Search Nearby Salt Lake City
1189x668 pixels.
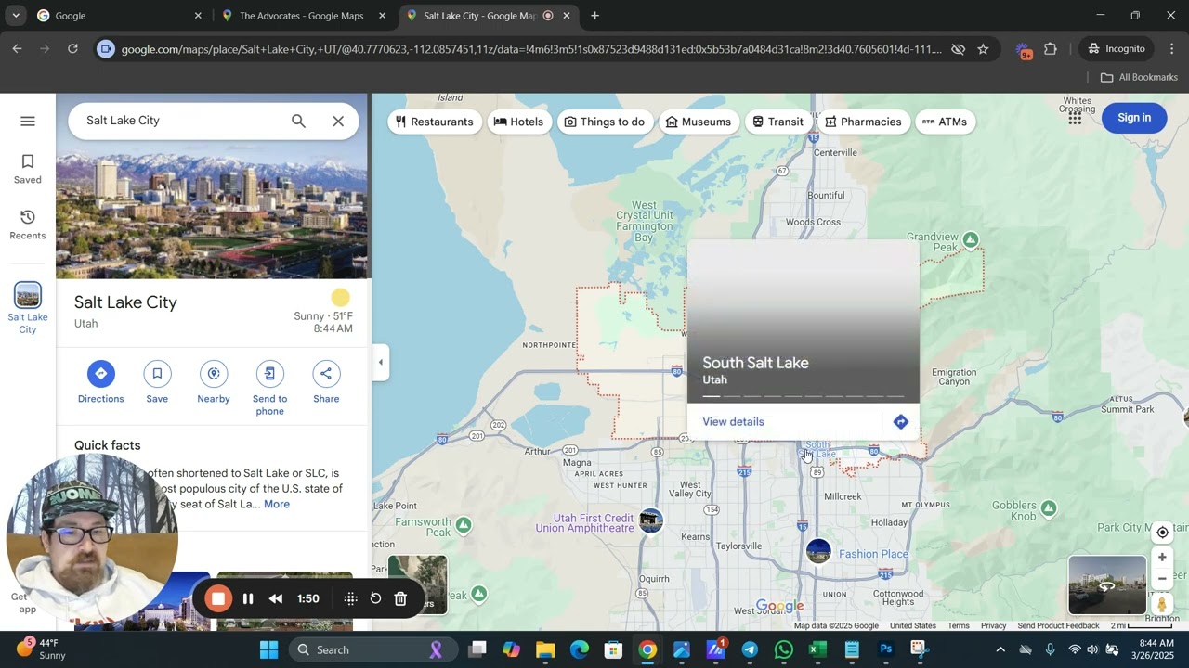point(214,382)
